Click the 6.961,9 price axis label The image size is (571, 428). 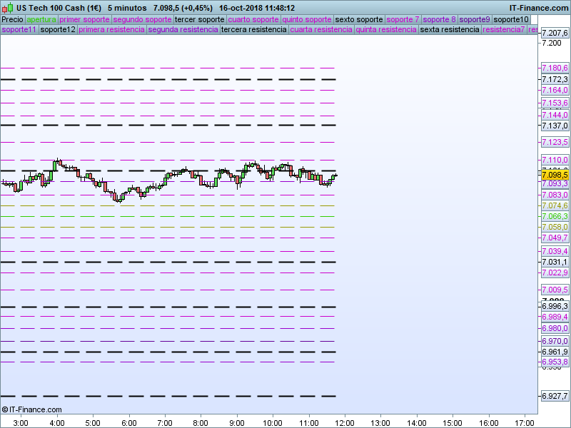(x=555, y=352)
